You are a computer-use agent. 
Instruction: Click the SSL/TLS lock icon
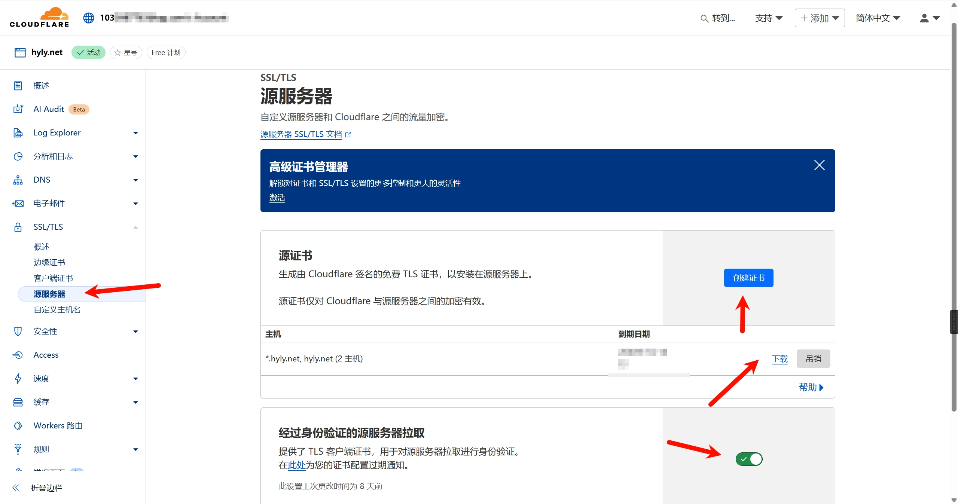point(18,227)
